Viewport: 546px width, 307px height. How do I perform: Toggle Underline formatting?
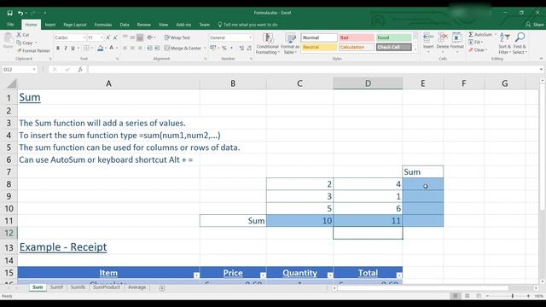pos(73,48)
